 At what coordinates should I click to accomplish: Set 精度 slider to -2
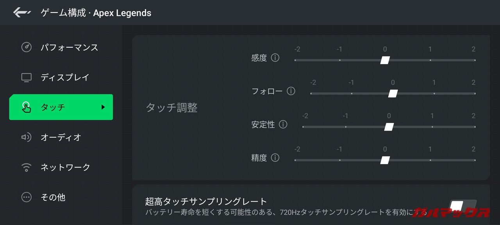296,160
